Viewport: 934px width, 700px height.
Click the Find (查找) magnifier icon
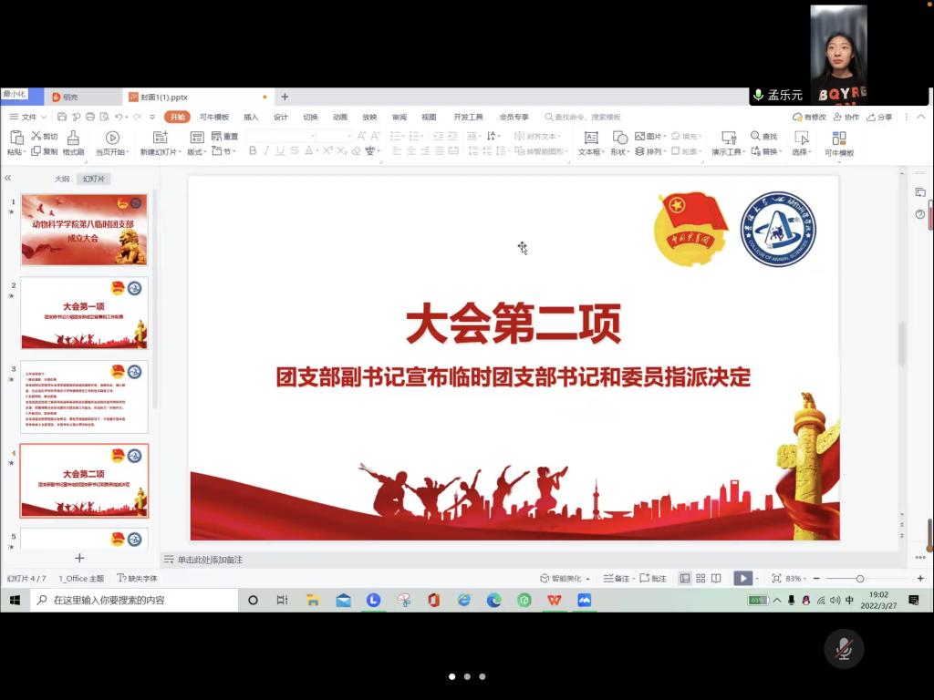(x=755, y=137)
